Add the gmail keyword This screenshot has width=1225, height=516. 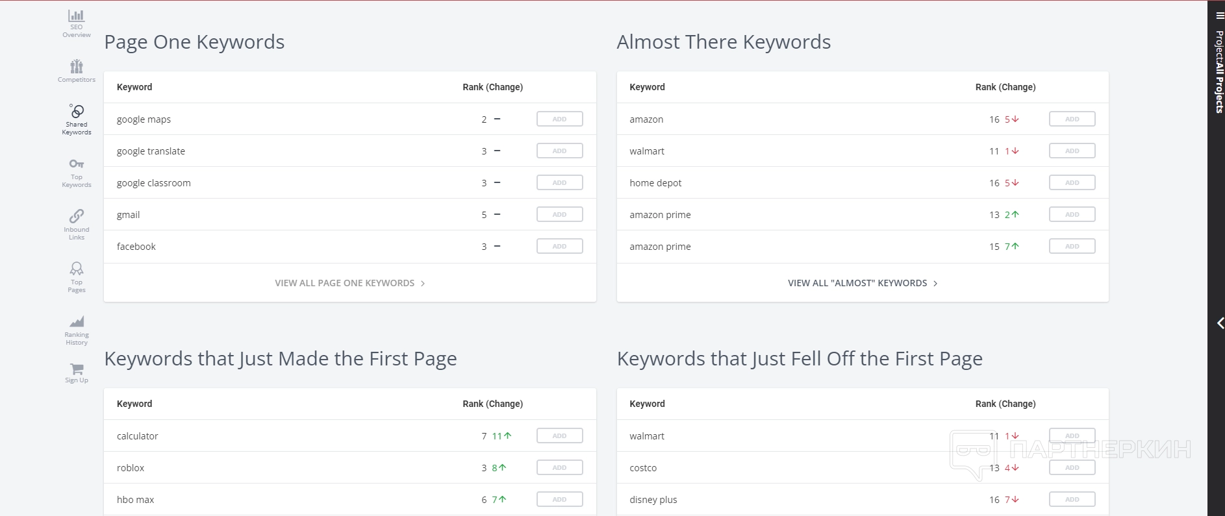coord(559,215)
